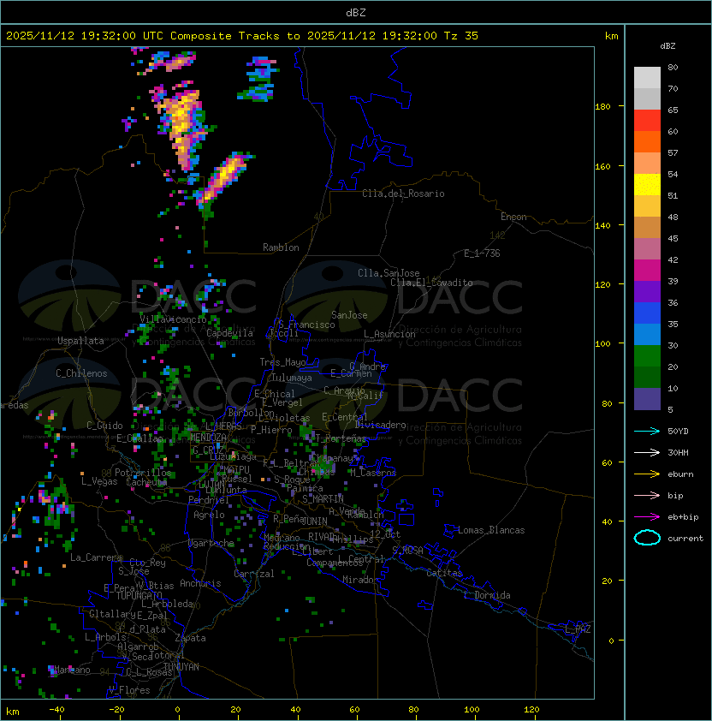
Task: Select the light gray 70-80 dBZ swatch
Action: [x=647, y=78]
